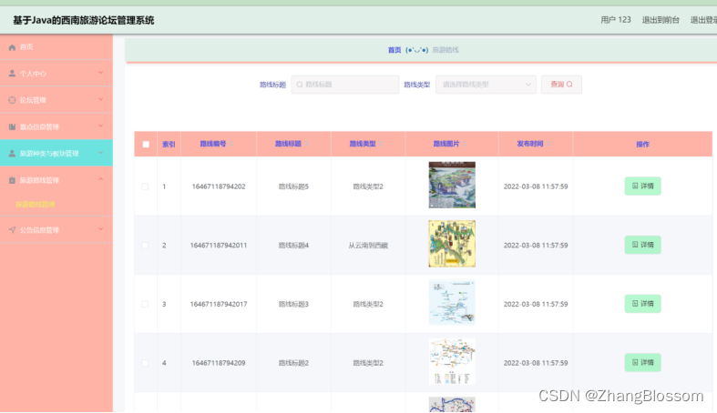Click the user icon beside 旅游种类与板块管理
717x413 pixels.
tap(12, 154)
